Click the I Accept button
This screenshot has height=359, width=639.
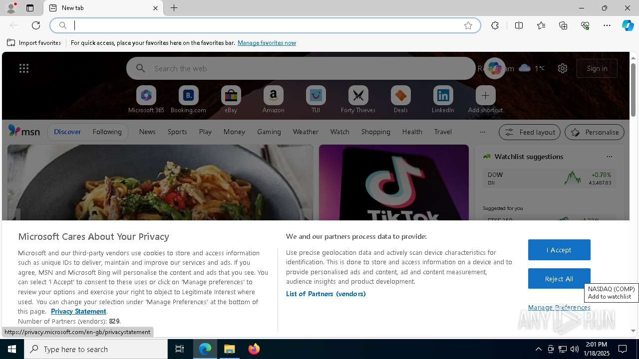[x=559, y=250]
